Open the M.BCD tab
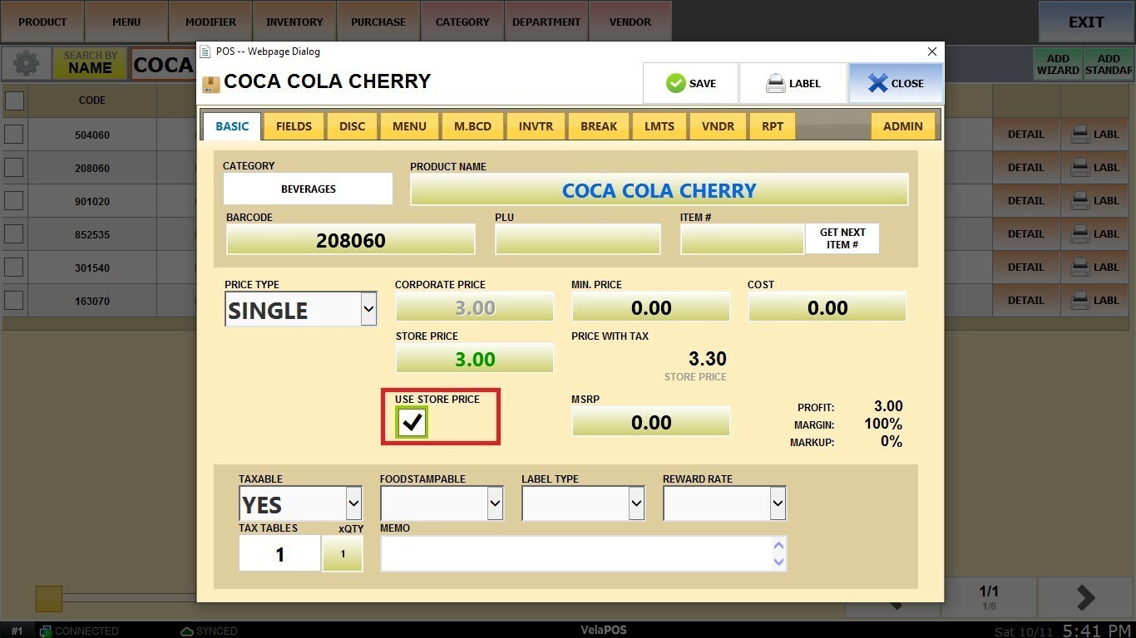 tap(472, 126)
